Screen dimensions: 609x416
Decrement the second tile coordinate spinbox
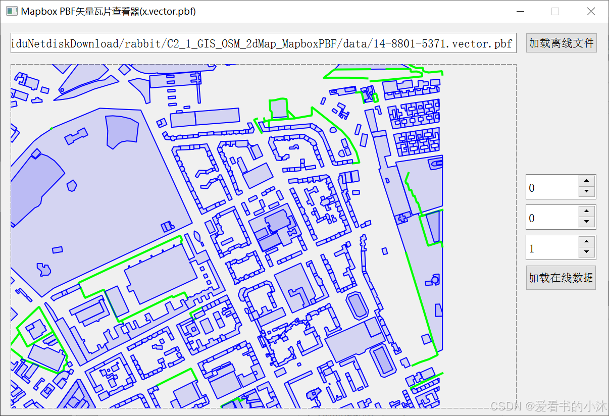[x=586, y=222]
